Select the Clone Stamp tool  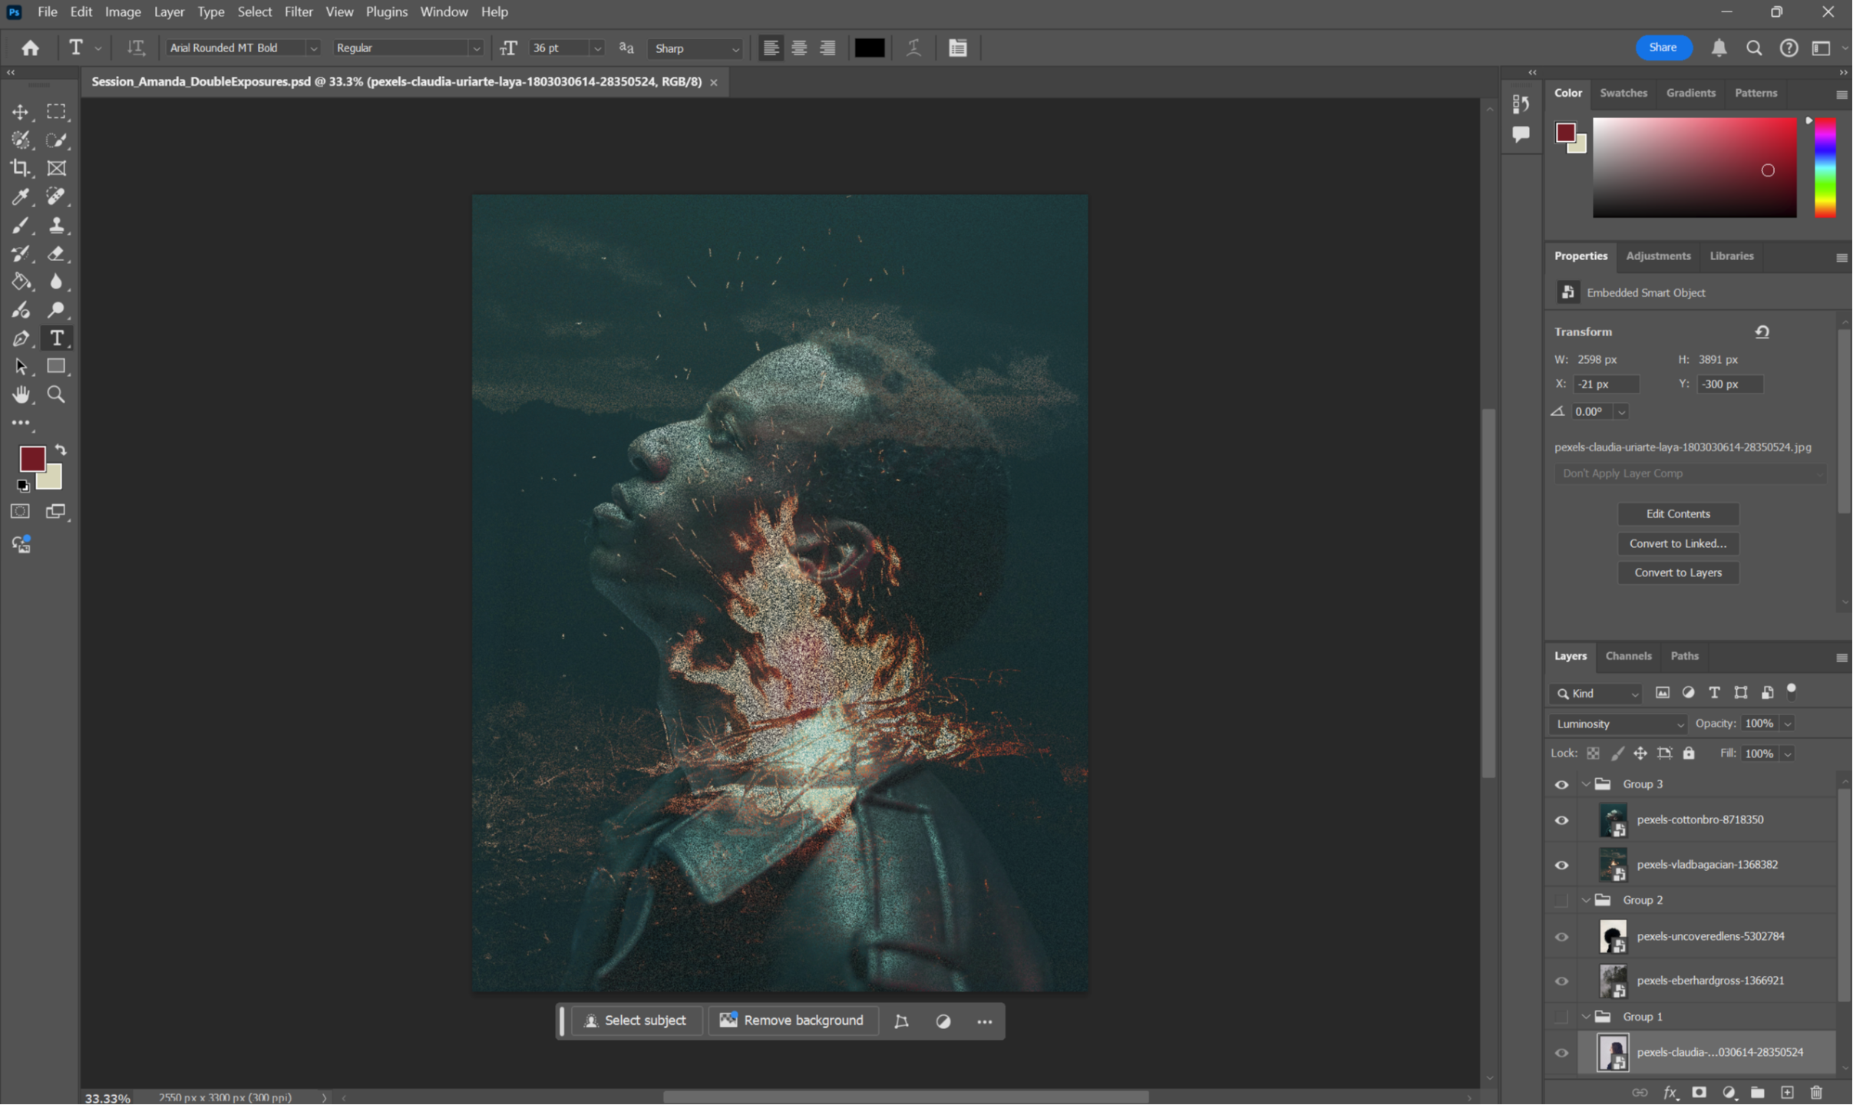(56, 225)
